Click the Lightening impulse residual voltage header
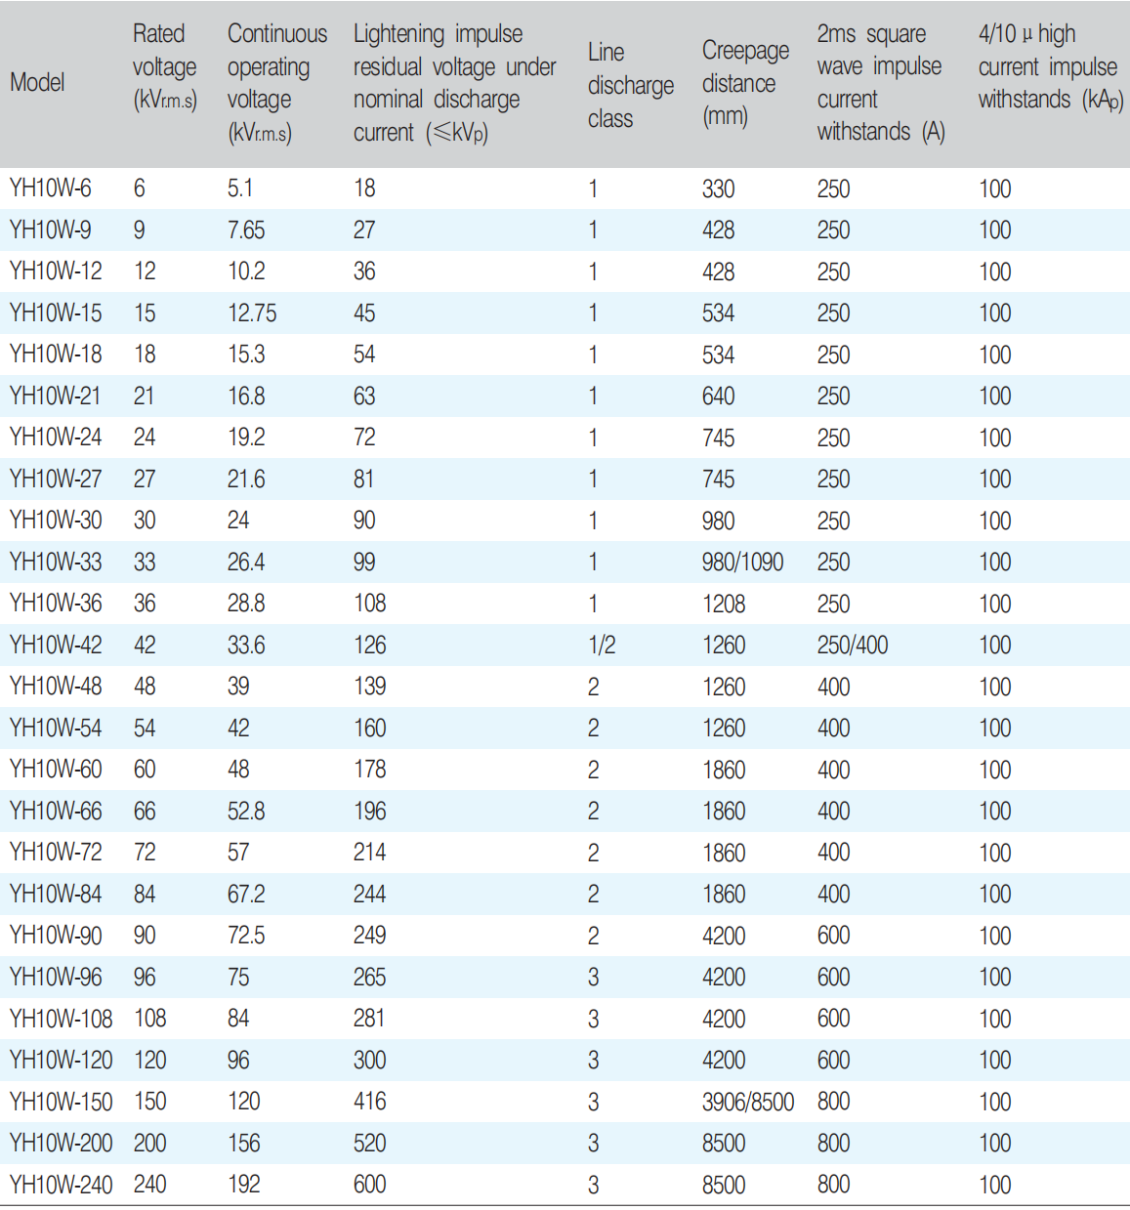Screen dimensions: 1130x1210 (454, 83)
